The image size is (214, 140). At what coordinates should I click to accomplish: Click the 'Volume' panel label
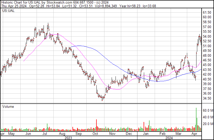[x=8, y=106]
